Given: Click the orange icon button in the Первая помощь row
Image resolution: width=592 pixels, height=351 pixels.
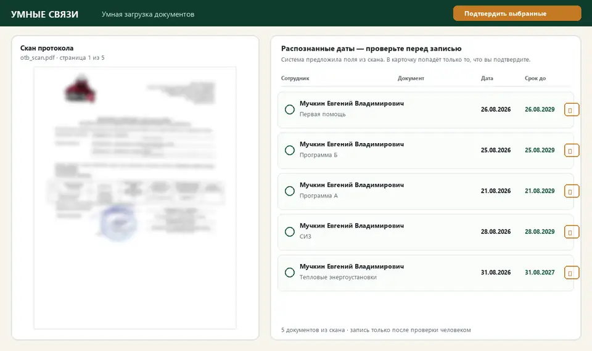Looking at the screenshot, I should pos(571,110).
